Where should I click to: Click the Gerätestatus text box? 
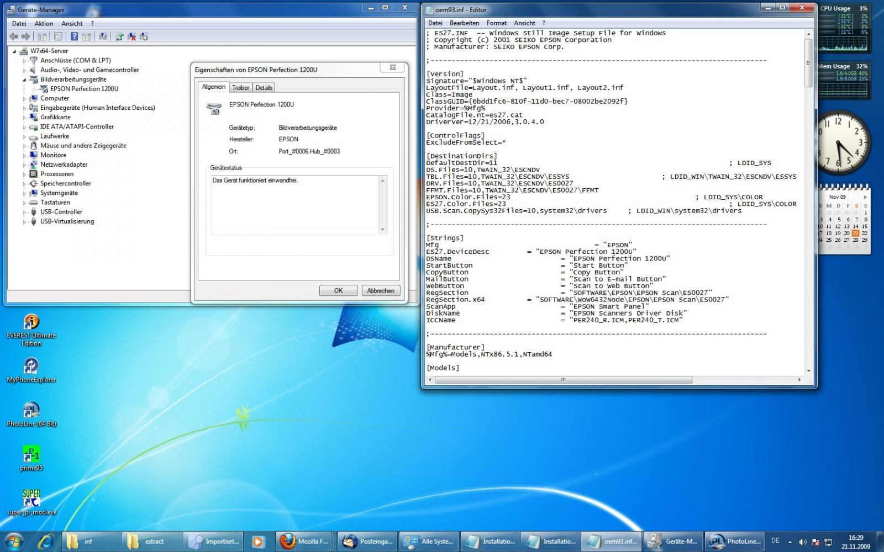click(x=299, y=205)
